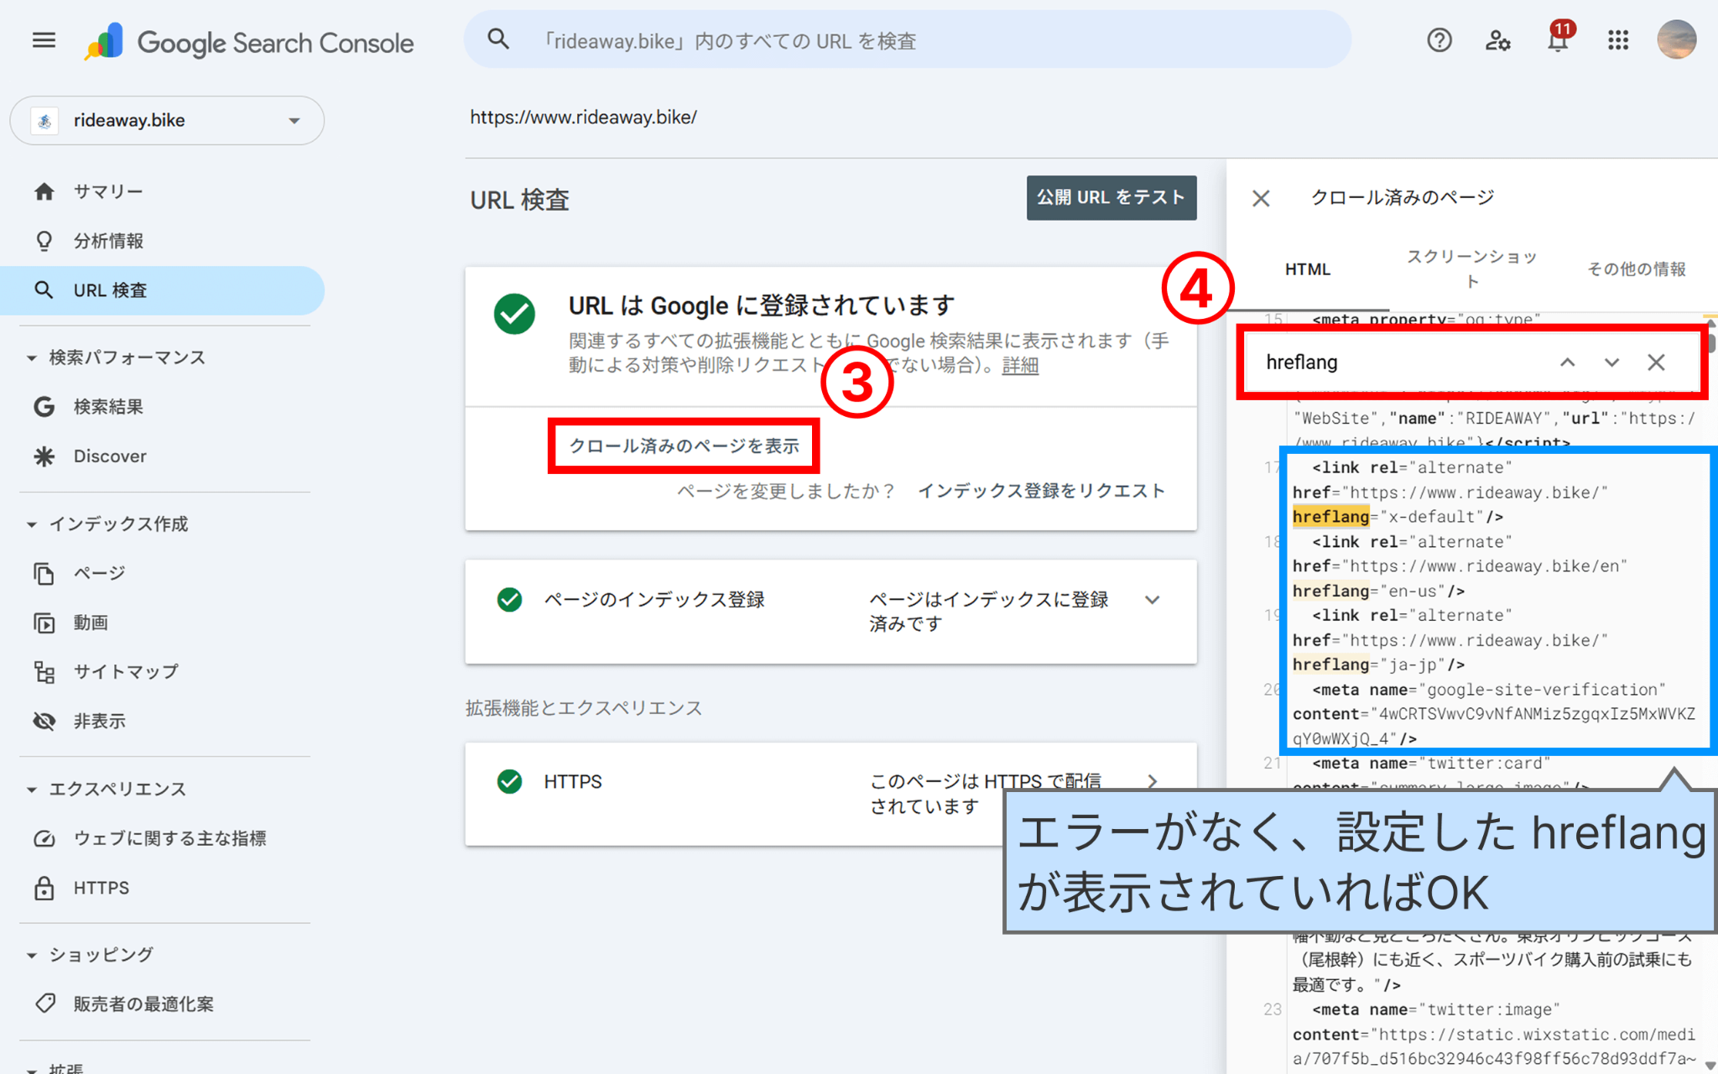Click the 公開 URL をテスト button
This screenshot has height=1074, width=1718.
coord(1111,198)
